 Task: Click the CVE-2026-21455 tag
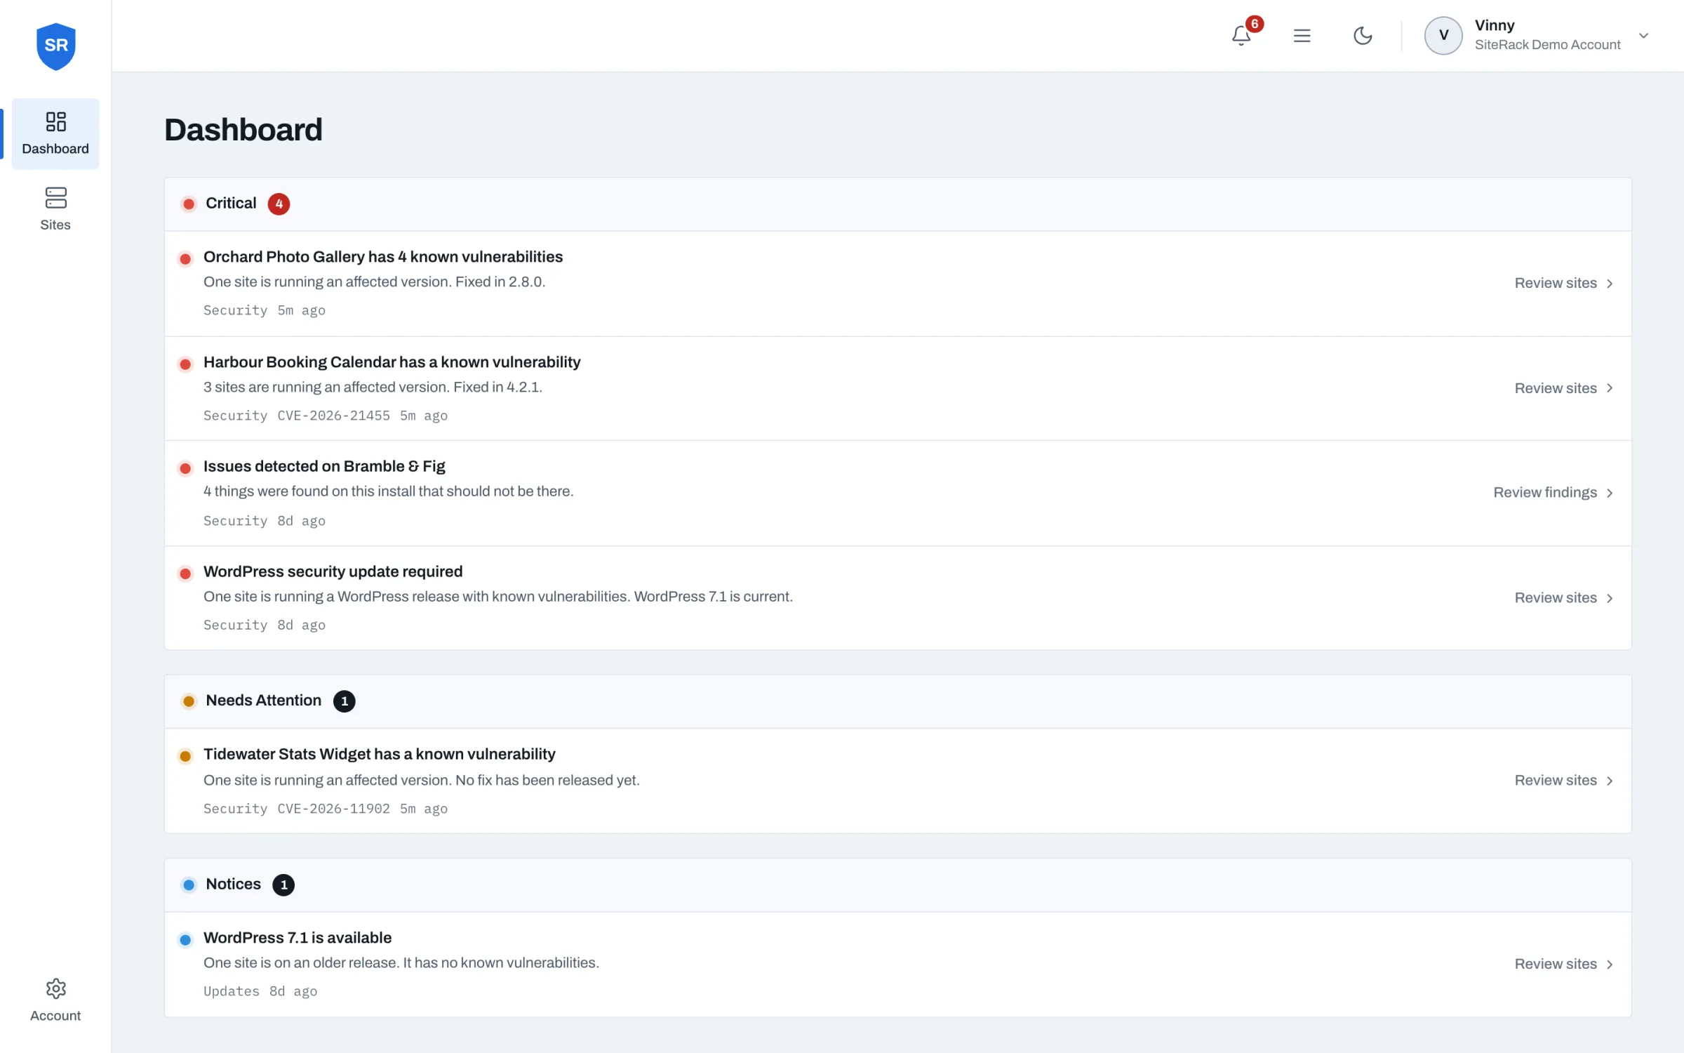click(x=333, y=416)
